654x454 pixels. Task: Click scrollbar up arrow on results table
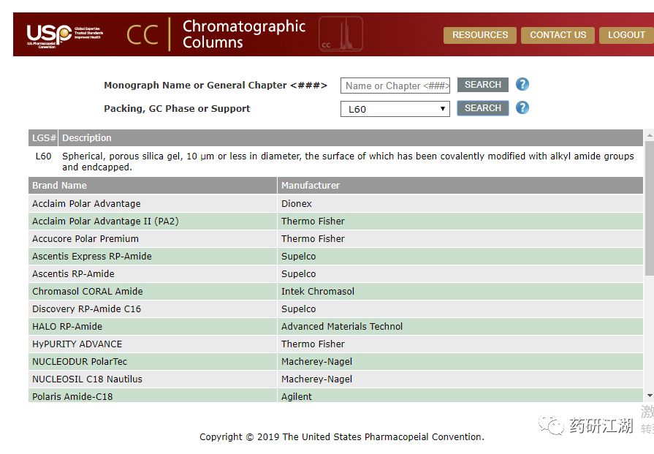click(650, 135)
